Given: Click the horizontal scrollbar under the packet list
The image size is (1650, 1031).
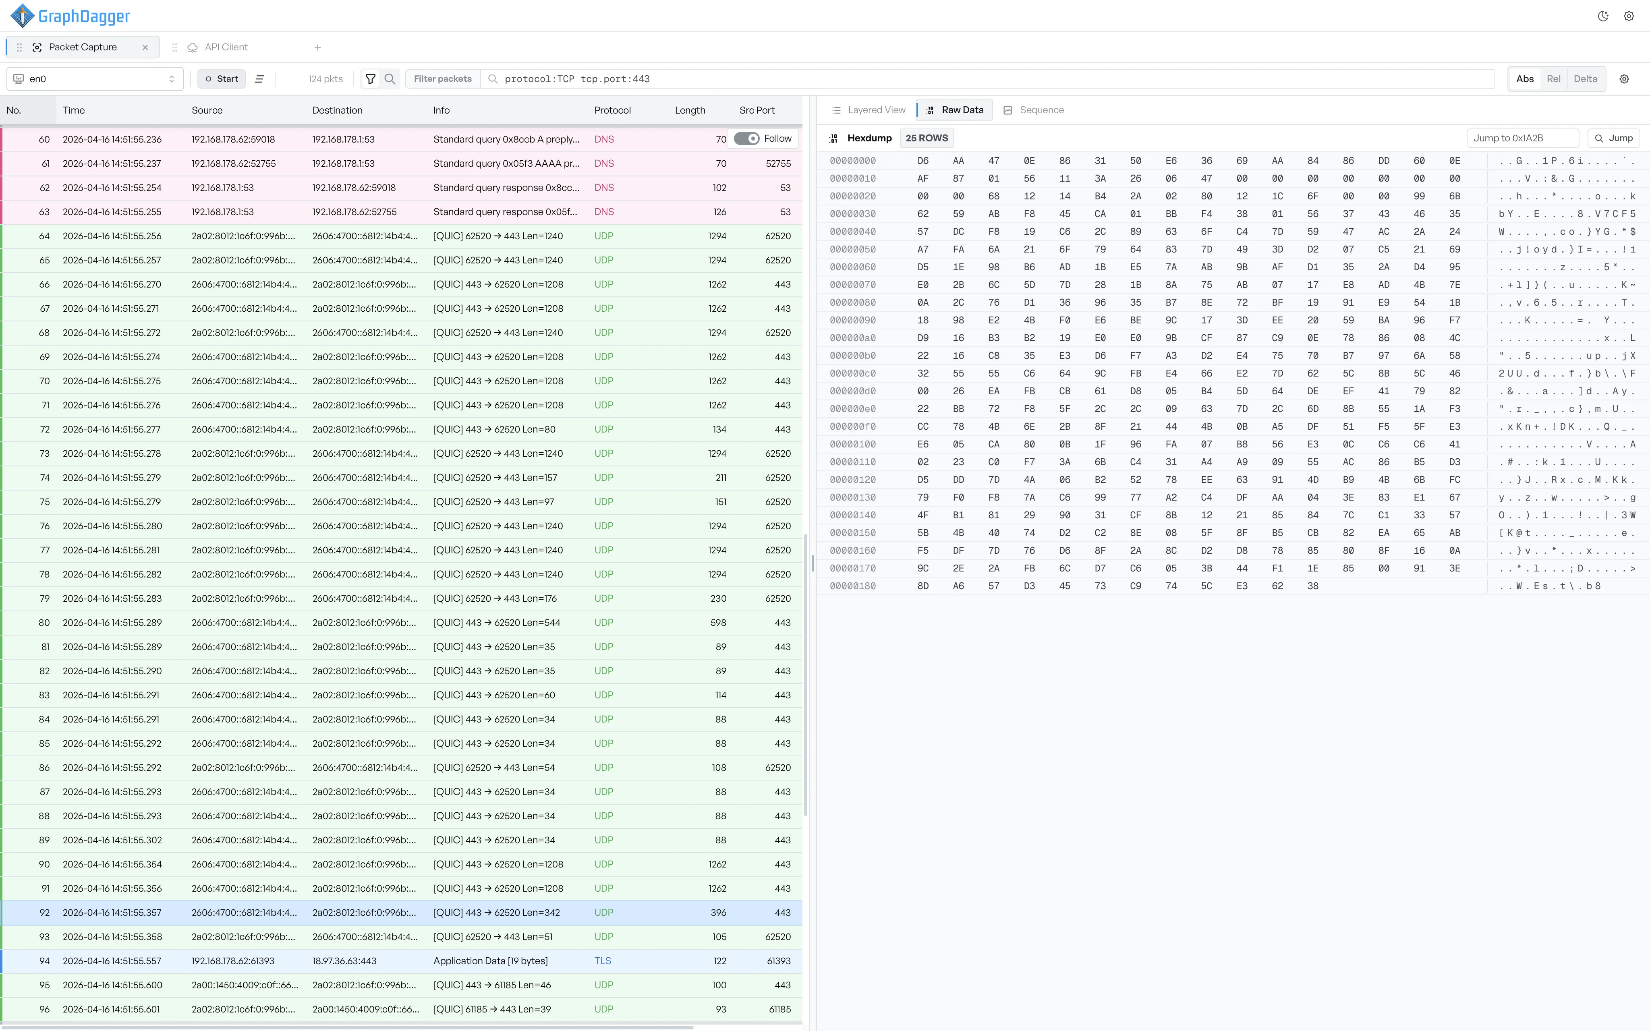Looking at the screenshot, I should point(348,1027).
